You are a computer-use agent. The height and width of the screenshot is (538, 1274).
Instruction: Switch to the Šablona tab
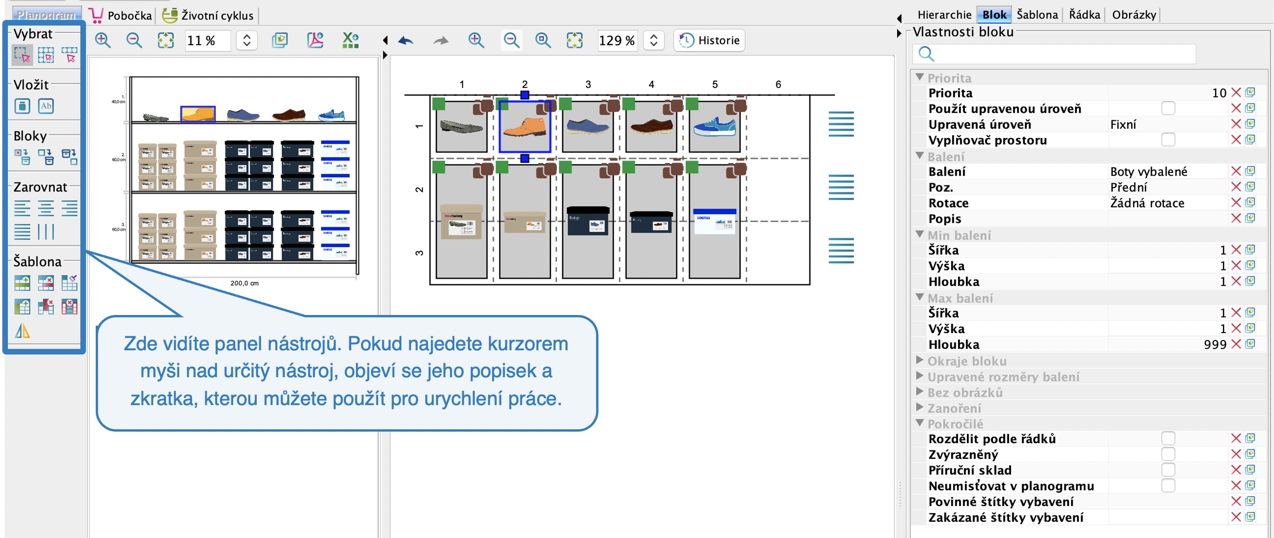pos(1037,15)
